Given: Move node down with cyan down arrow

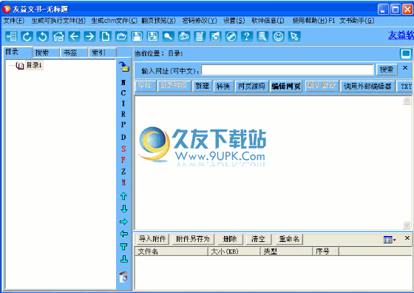Looking at the screenshot, I should point(123,209).
